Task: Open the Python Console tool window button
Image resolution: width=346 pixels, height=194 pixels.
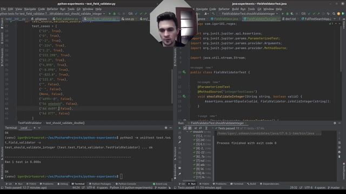Action: pos(125,184)
